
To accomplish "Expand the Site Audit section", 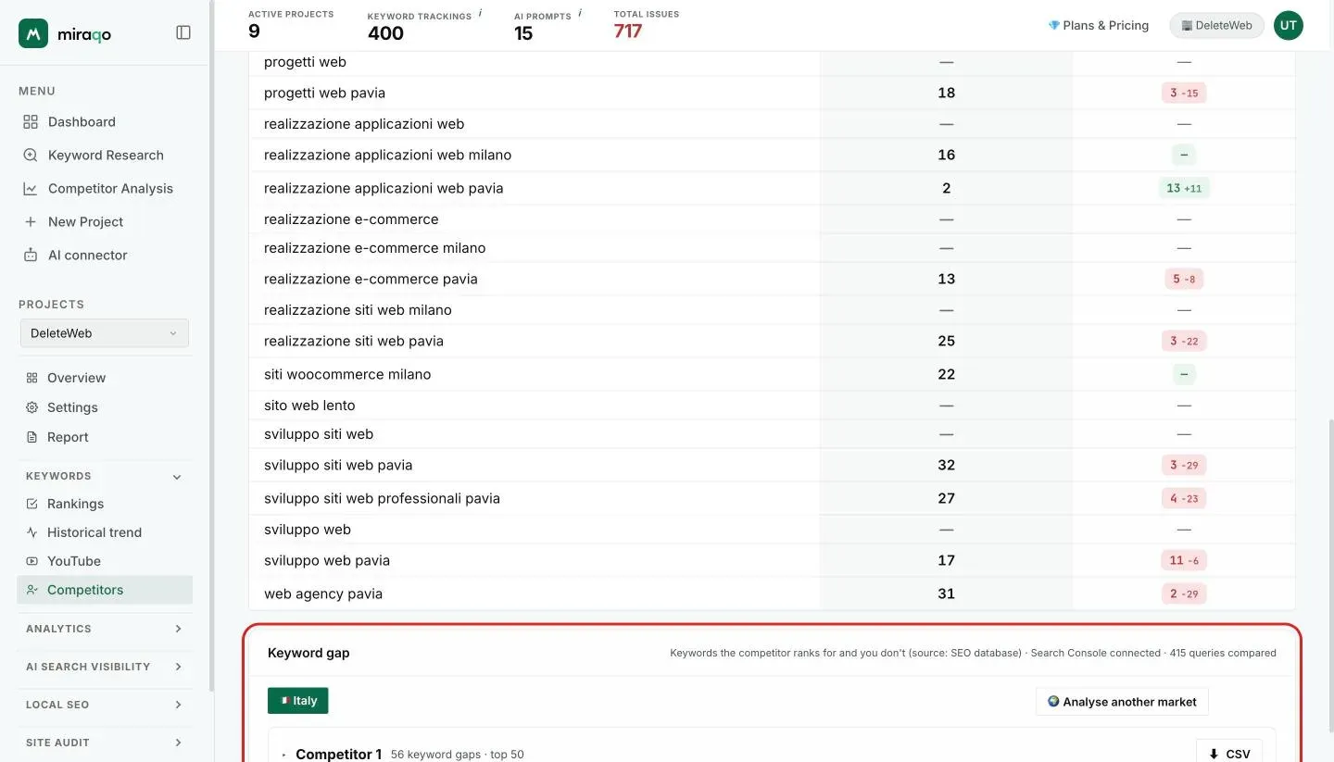I will (105, 743).
